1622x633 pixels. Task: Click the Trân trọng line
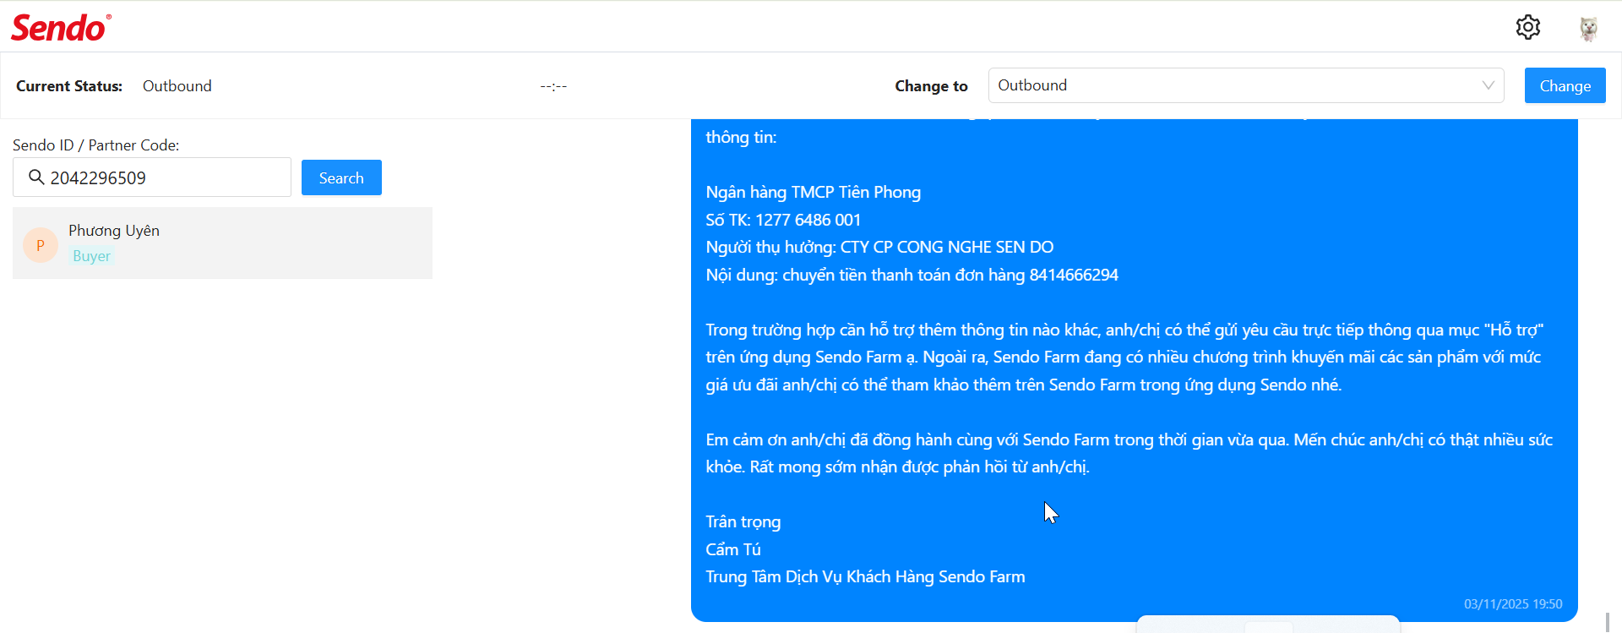point(743,521)
